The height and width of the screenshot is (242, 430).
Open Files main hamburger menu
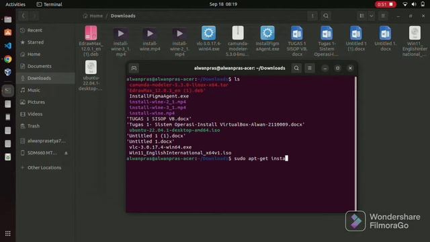point(383,16)
